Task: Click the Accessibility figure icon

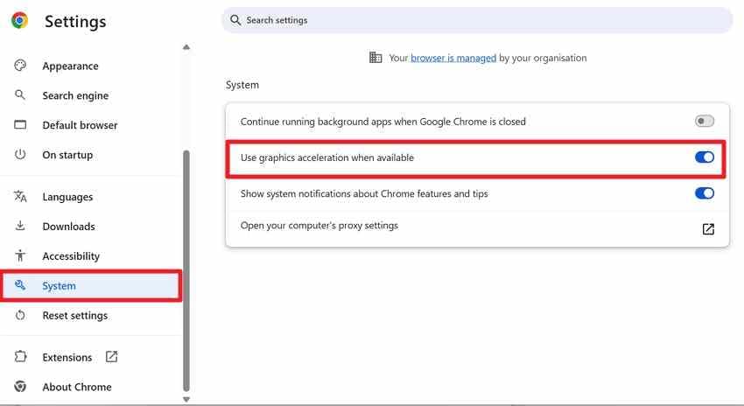Action: (20, 255)
